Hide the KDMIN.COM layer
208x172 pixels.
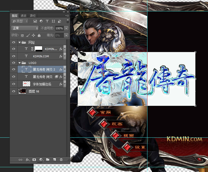tap(14, 56)
